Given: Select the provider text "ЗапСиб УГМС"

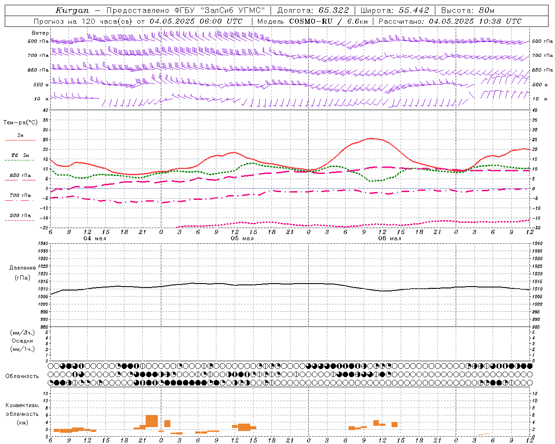Looking at the screenshot, I should 232,10.
